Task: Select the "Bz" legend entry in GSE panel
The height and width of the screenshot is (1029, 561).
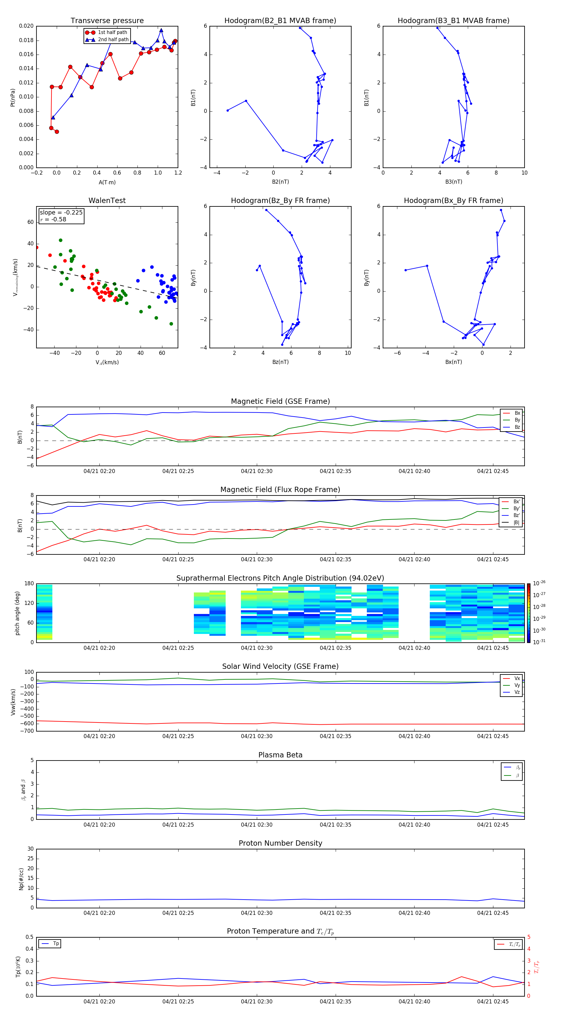Action: click(511, 427)
